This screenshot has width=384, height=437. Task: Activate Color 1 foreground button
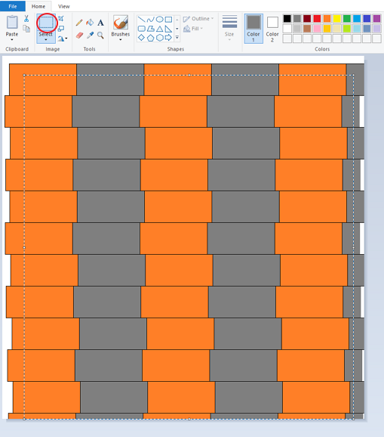[x=253, y=29]
